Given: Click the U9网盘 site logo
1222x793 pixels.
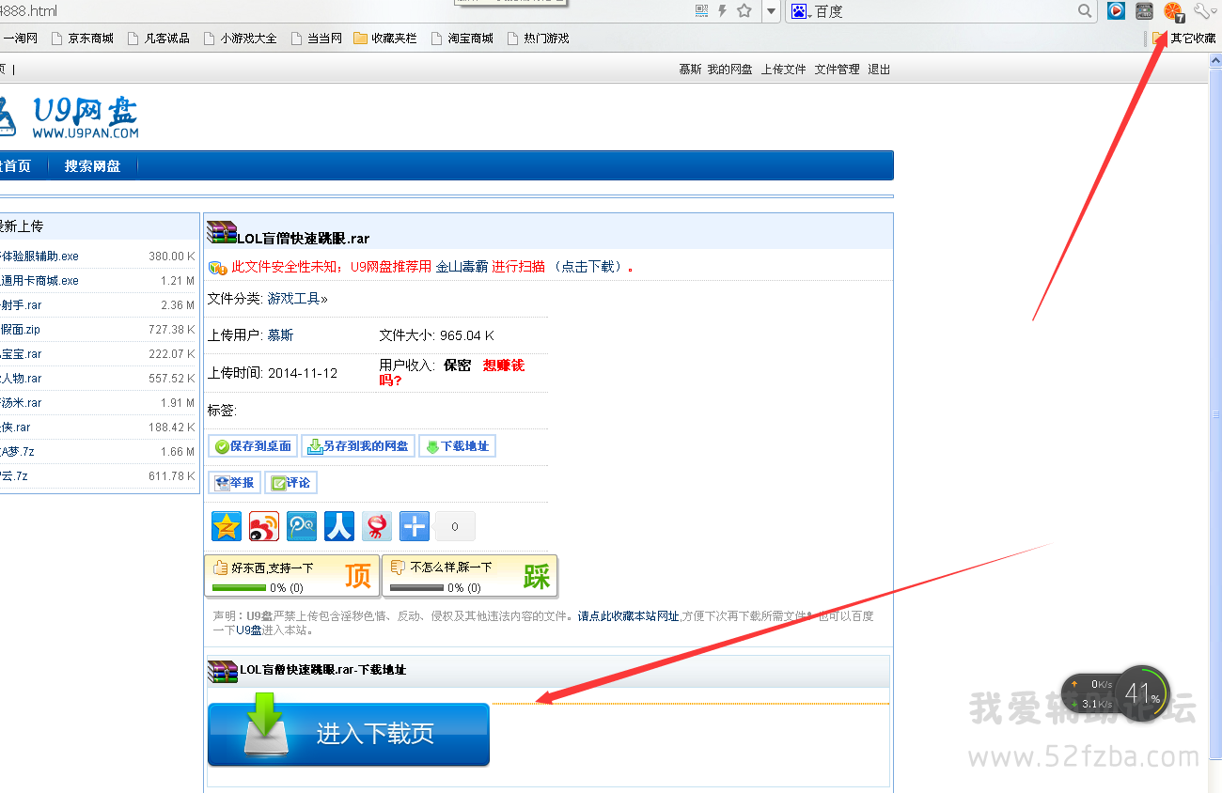Looking at the screenshot, I should click(x=70, y=117).
